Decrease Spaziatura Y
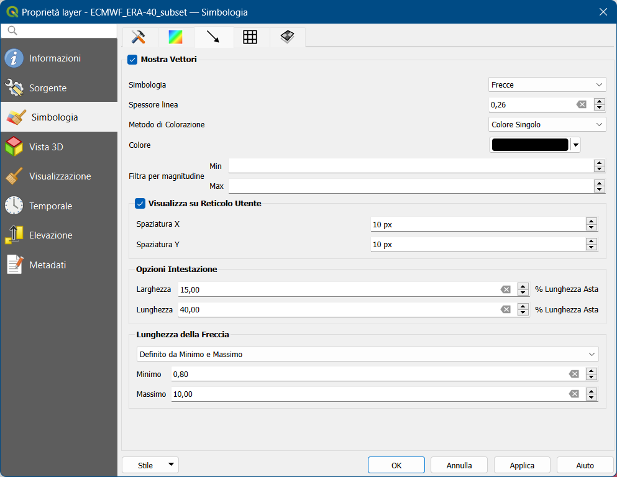 (x=592, y=248)
